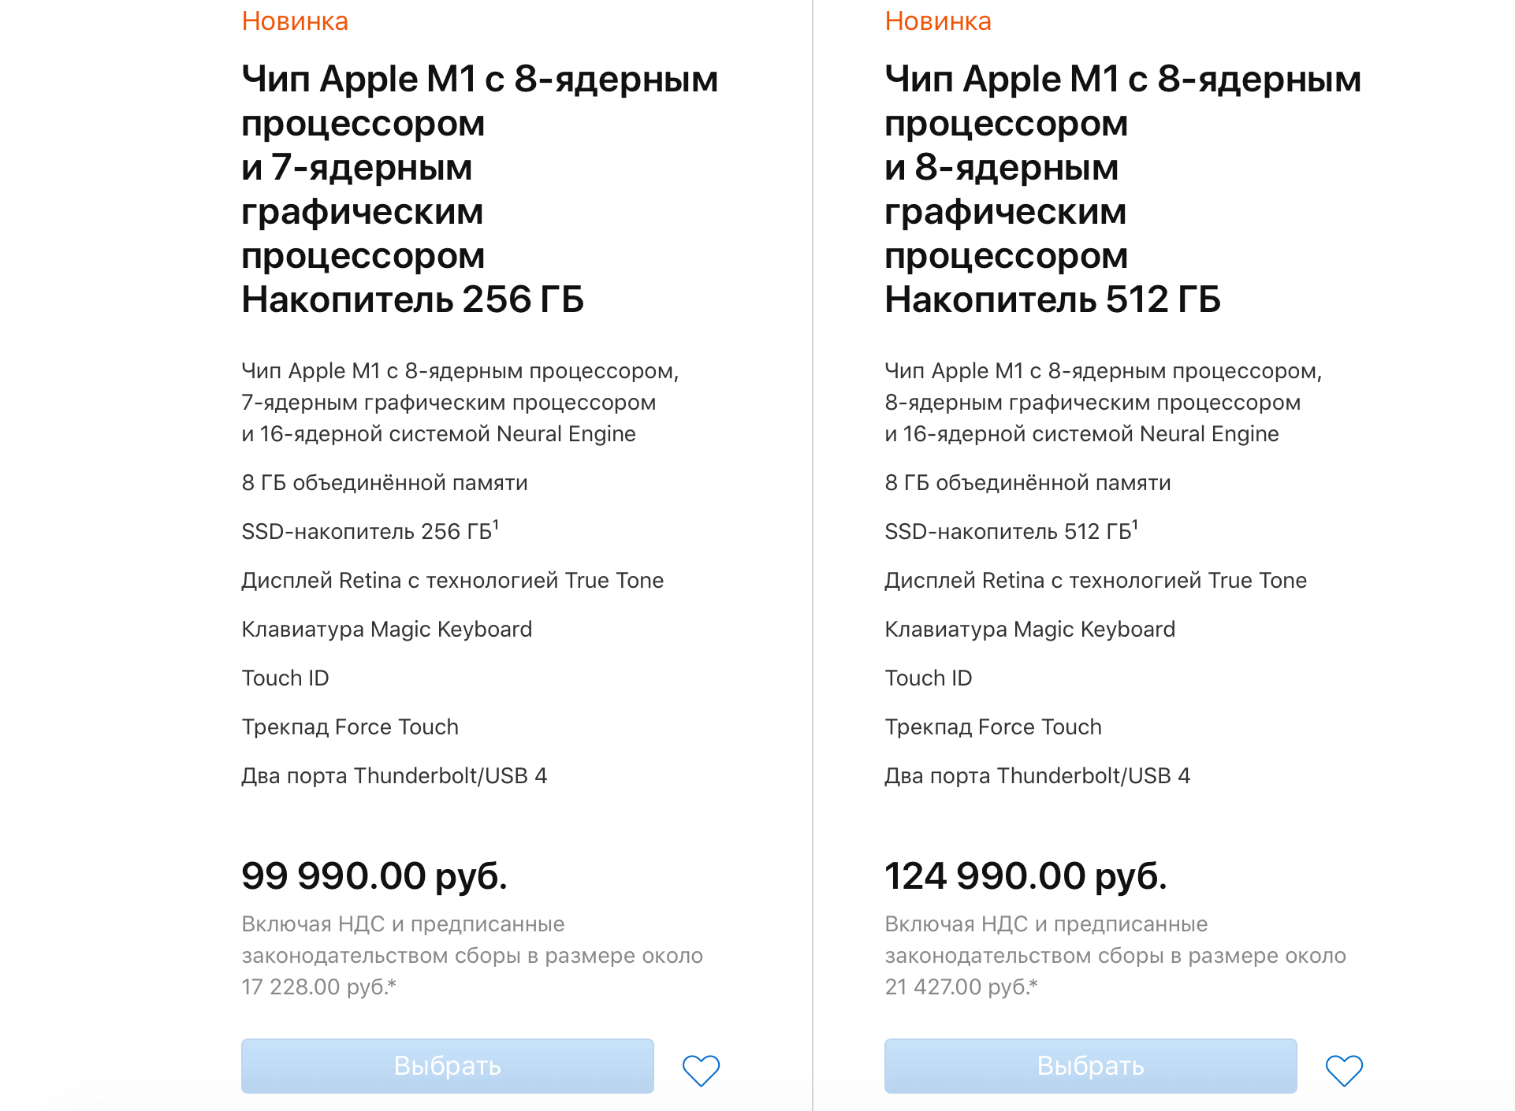Open footnote 1 beside SSD-накопитель 512 ГБ

click(x=1135, y=524)
